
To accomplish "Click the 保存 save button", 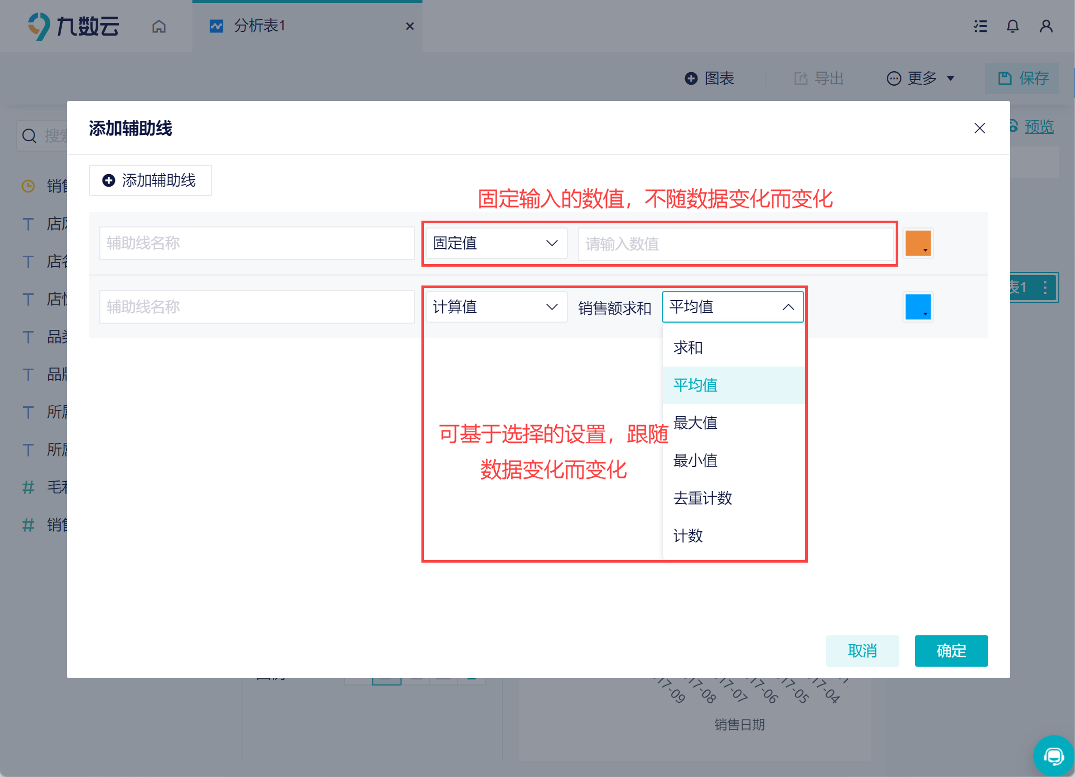I will point(1022,78).
